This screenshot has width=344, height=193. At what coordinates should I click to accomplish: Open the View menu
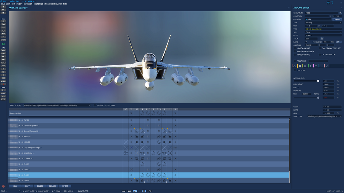point(8,4)
